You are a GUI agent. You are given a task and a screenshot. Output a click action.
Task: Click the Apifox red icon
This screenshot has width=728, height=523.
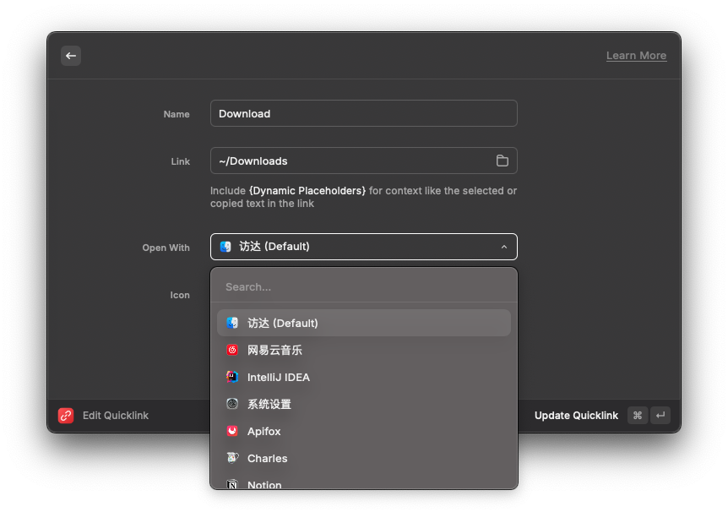232,431
